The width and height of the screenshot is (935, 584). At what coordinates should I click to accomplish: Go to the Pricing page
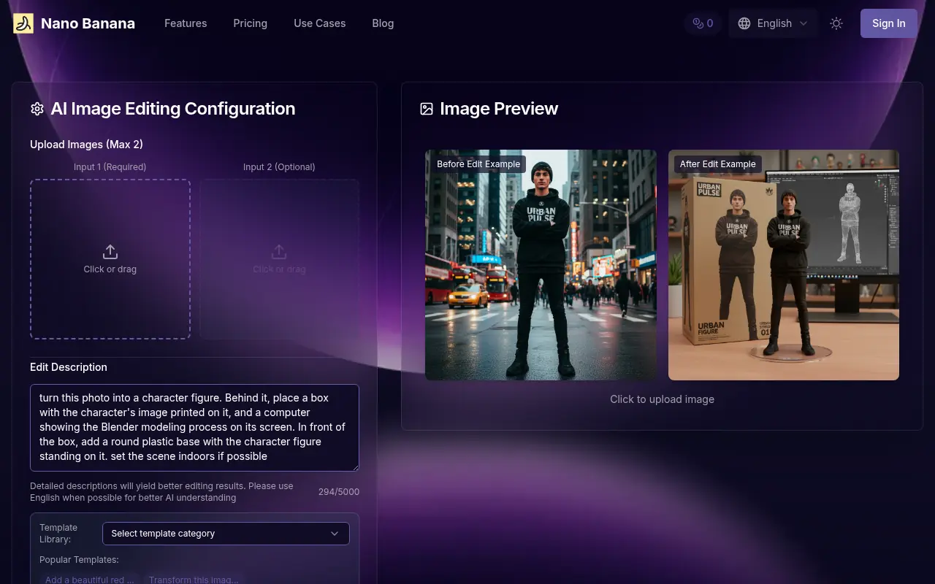click(250, 23)
